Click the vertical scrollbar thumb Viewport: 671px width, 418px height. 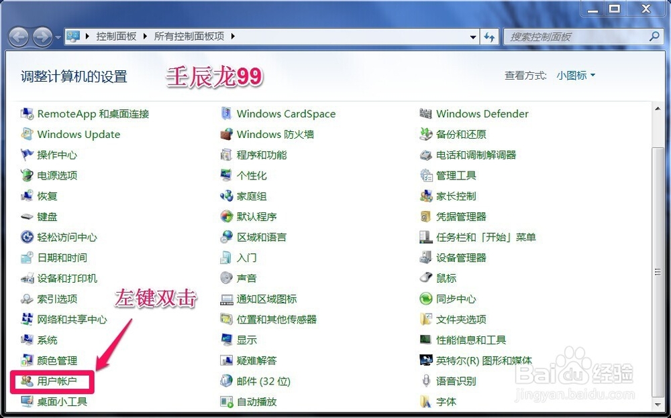(x=658, y=272)
